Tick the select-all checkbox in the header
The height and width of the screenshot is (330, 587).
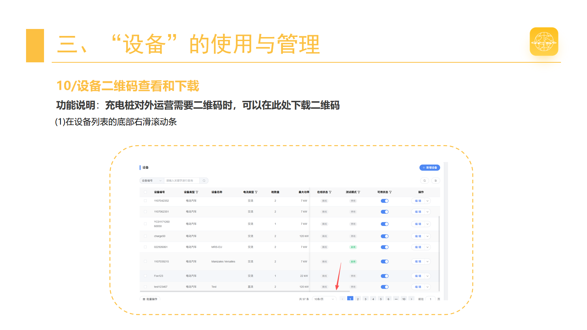pos(145,192)
